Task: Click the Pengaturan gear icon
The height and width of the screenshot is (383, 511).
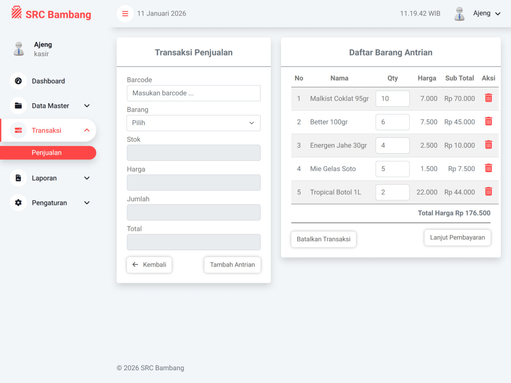Action: [18, 203]
